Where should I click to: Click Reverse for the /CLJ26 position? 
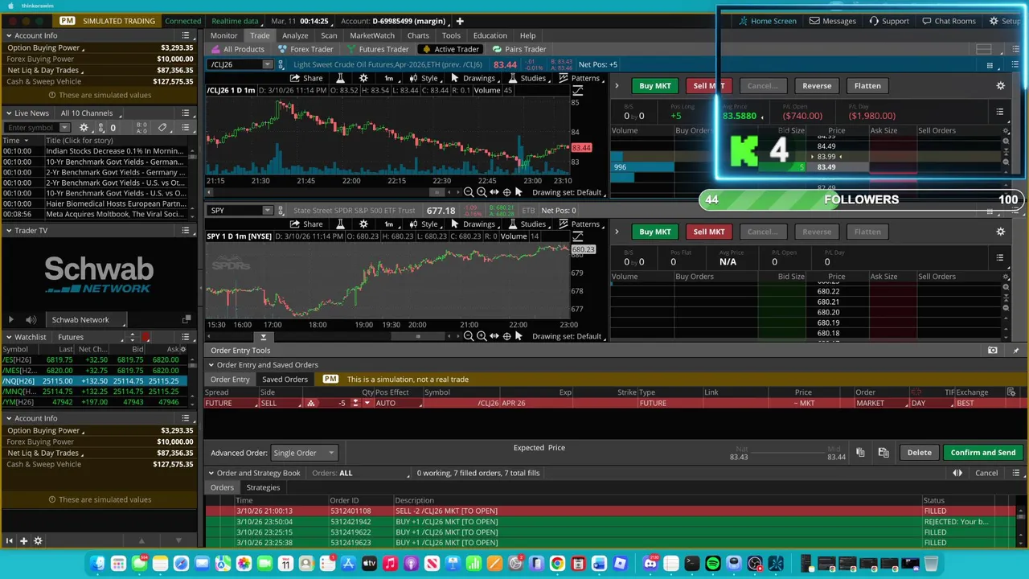pos(817,86)
